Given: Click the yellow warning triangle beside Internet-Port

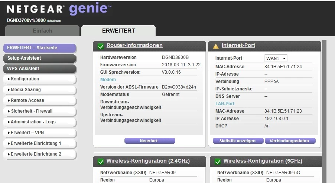Looking at the screenshot, I should pos(216,46).
